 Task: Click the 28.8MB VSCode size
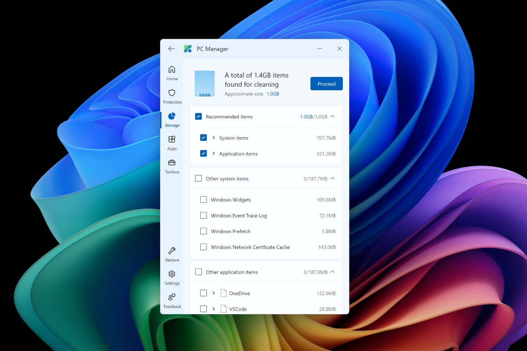(x=327, y=309)
